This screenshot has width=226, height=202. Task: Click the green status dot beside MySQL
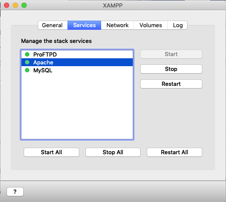coord(27,70)
